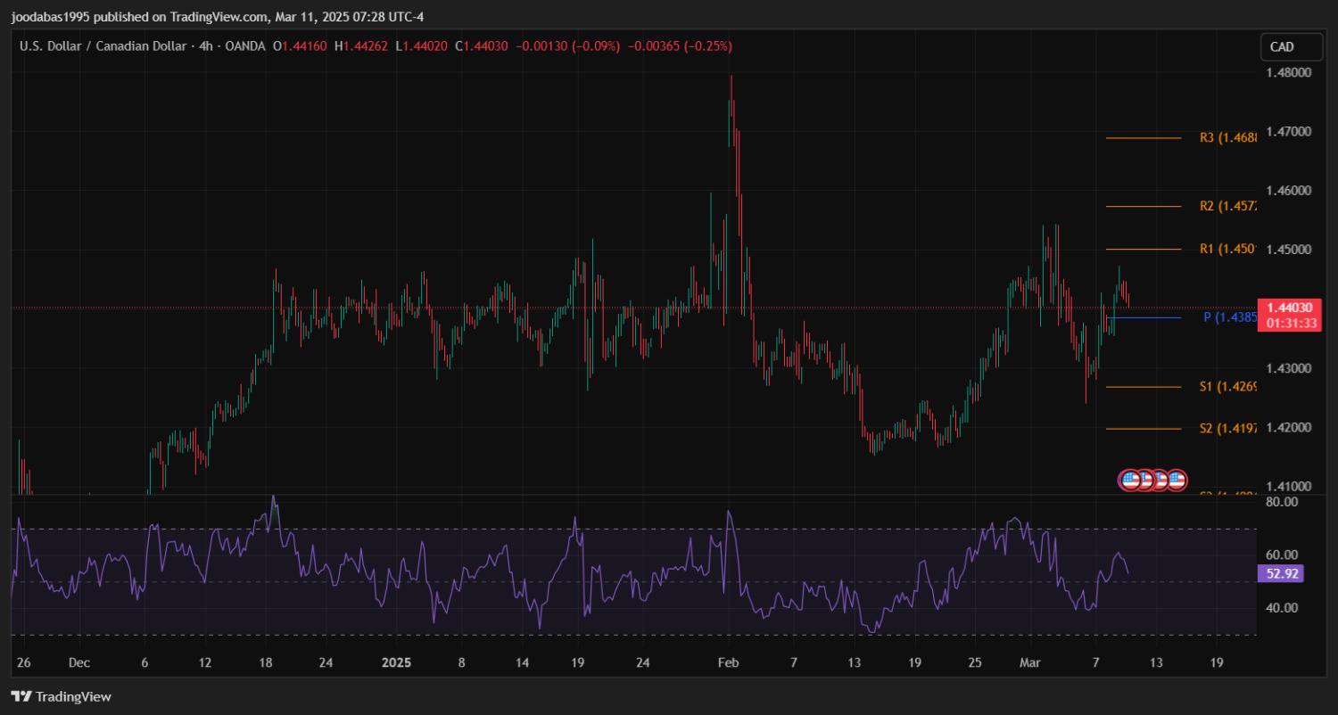Click the Feb label on the time axis

(x=729, y=663)
